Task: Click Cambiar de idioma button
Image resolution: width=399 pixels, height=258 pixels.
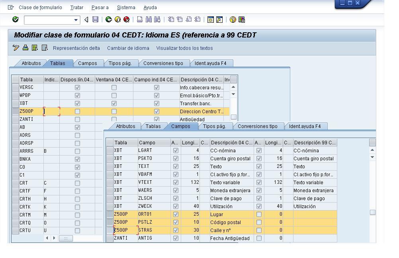Action: click(x=128, y=48)
